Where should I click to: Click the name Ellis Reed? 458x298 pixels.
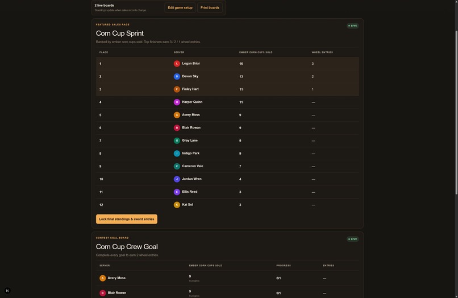[x=190, y=192]
